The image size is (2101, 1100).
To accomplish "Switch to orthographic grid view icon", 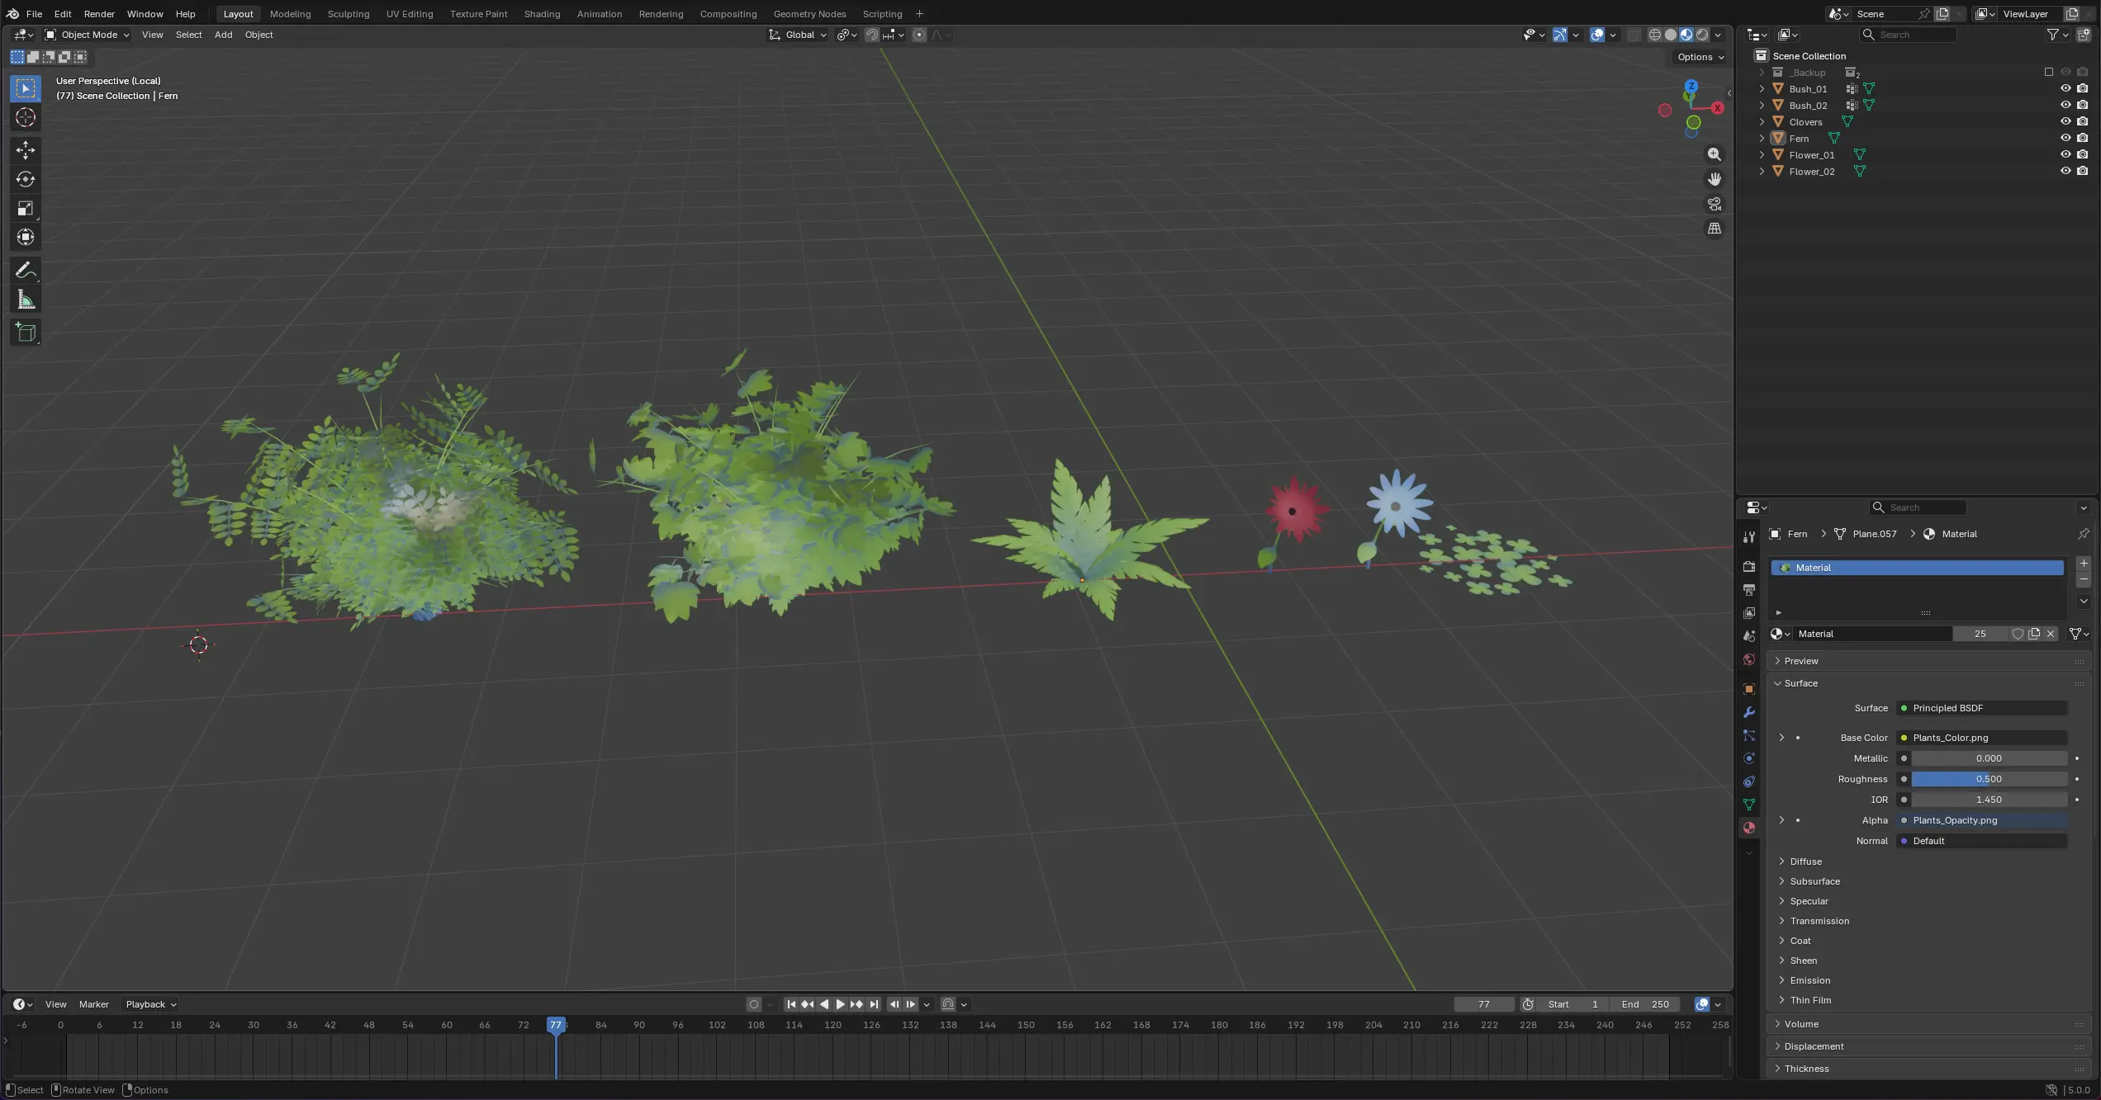I will (x=1714, y=229).
